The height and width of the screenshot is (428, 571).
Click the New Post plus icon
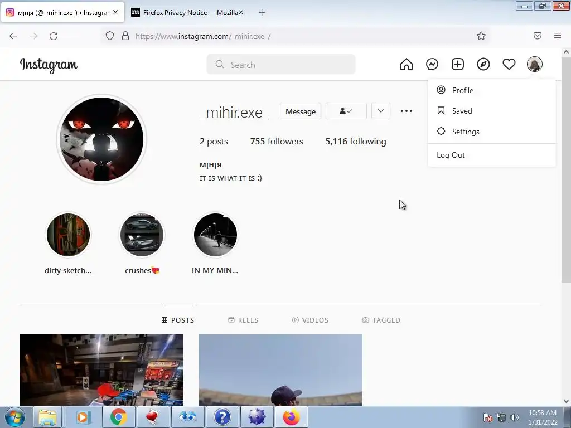coord(458,65)
